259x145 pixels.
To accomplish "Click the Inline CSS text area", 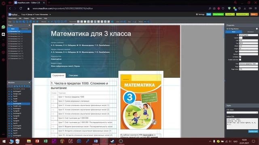I will click(x=242, y=124).
